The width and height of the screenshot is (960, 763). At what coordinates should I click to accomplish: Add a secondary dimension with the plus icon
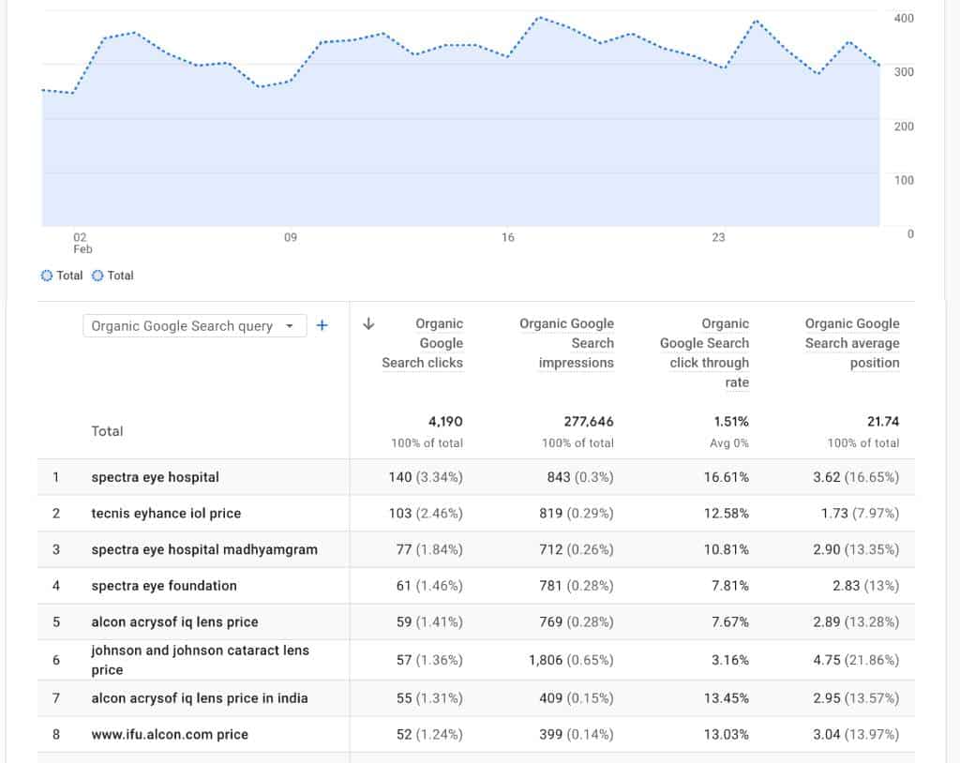coord(322,325)
